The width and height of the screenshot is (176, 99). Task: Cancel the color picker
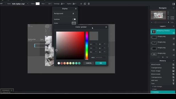pyautogui.click(x=89, y=63)
